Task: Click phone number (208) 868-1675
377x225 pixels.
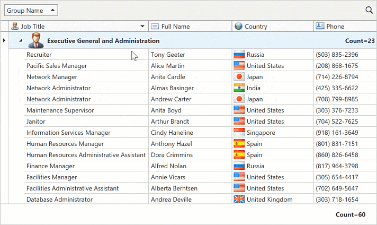Action: [x=337, y=66]
